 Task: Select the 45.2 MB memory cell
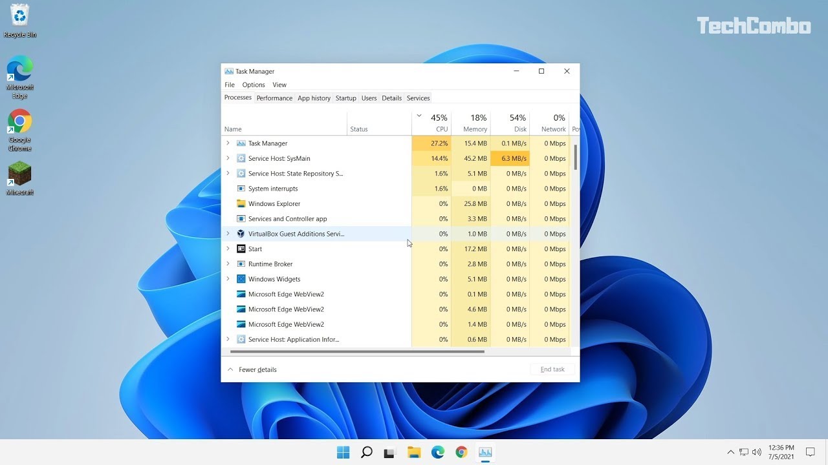pos(471,158)
